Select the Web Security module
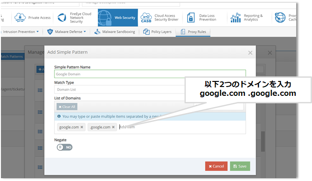Viewport: 312px width, 181px height. [x=118, y=18]
